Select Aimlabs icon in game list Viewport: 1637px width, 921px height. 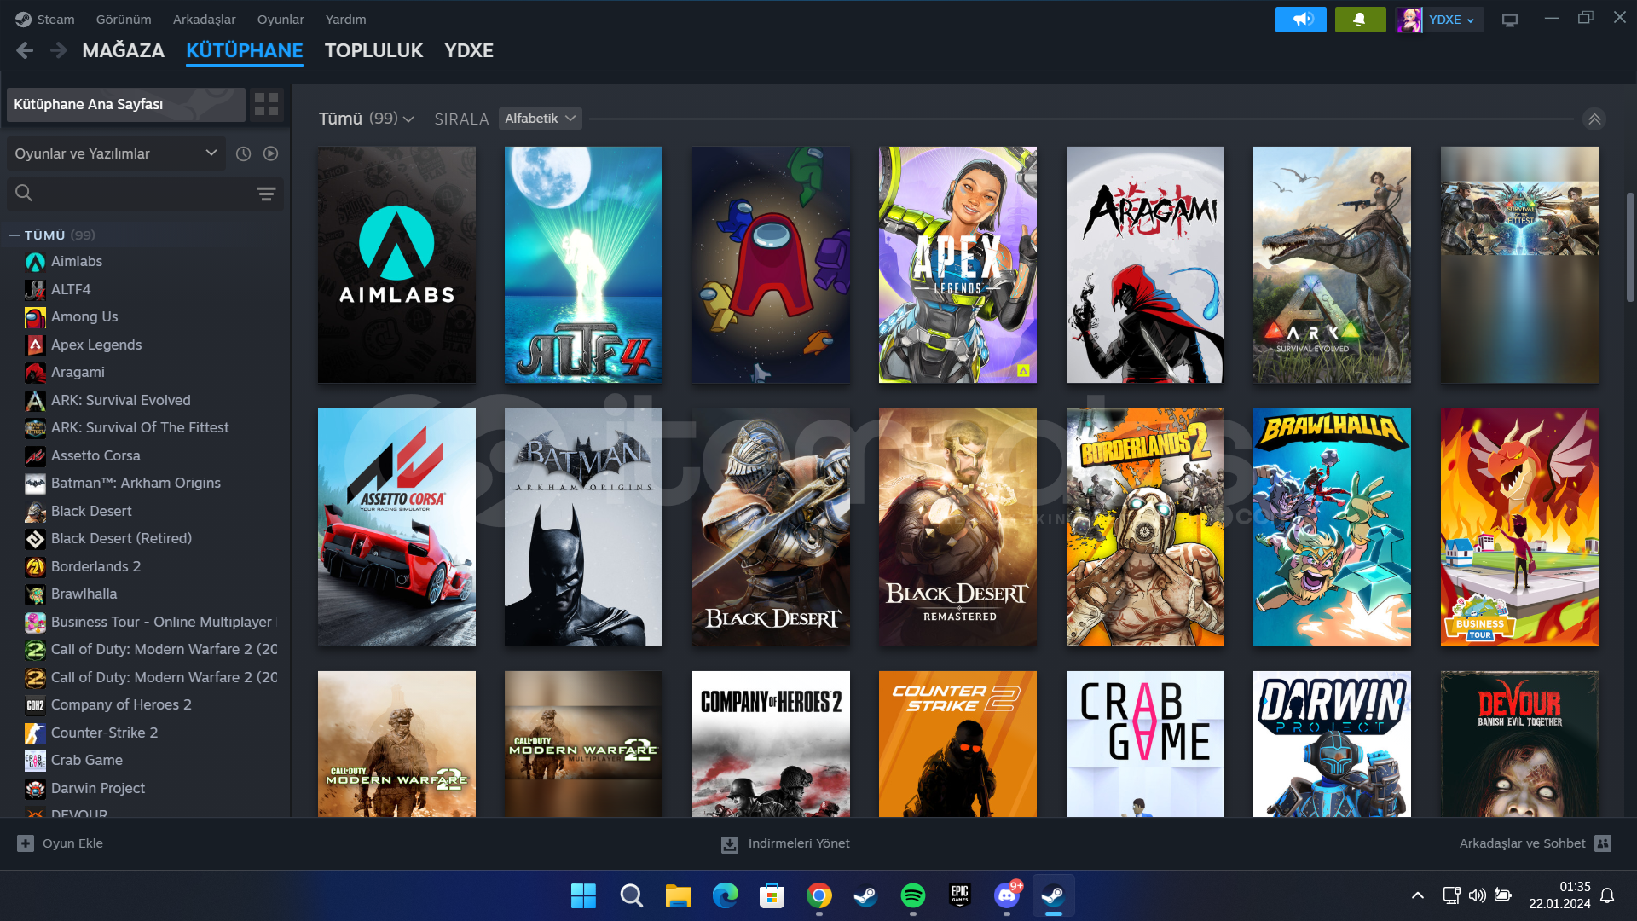35,262
